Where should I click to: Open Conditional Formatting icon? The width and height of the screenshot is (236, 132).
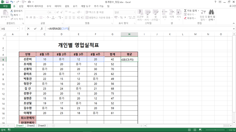coord(140,12)
